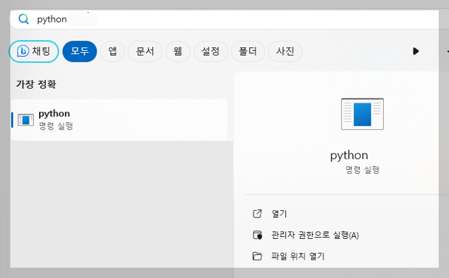Switch to the 폴더 filter tab

tap(247, 51)
